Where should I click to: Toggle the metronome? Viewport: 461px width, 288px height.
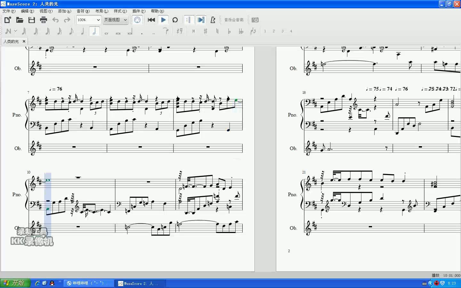[213, 20]
